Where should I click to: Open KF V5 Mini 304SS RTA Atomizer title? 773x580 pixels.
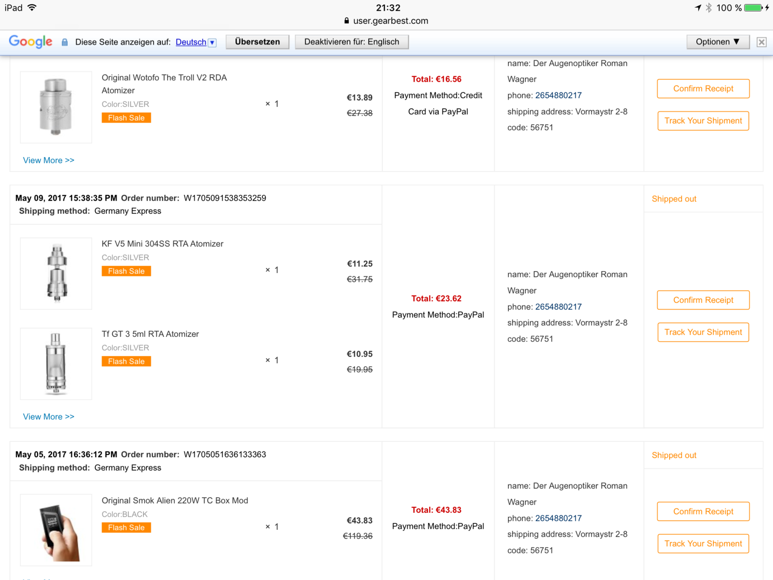point(162,244)
